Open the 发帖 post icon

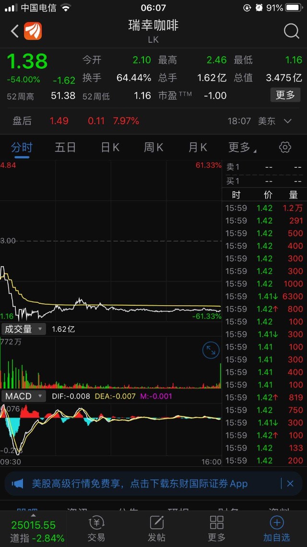tap(157, 529)
